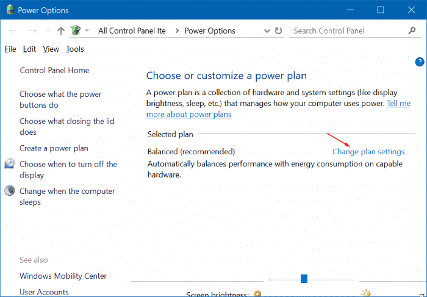Click the Forward navigation arrow
This screenshot has width=427, height=297.
point(32,30)
